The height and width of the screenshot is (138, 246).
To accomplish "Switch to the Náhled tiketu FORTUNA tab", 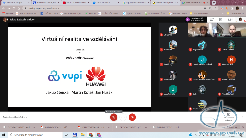I will 166,3.
